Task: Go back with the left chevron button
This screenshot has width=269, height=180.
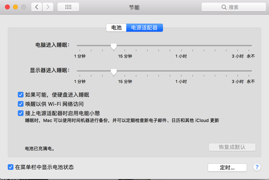Action: click(x=36, y=7)
